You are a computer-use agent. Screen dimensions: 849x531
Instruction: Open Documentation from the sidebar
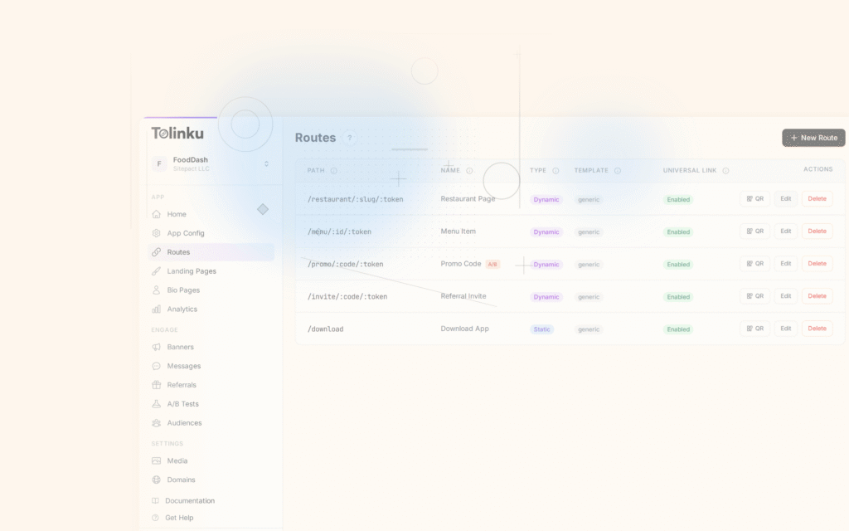[x=188, y=500]
